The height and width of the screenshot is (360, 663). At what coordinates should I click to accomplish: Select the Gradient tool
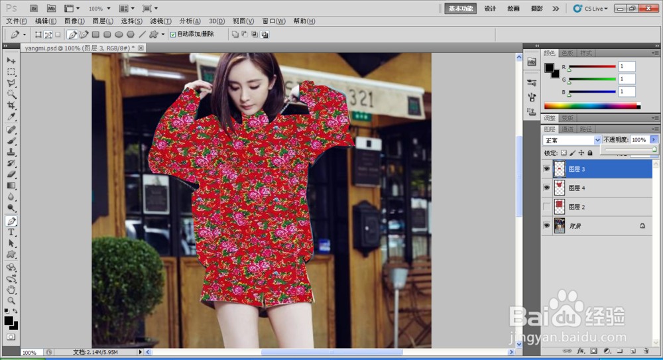pos(11,186)
